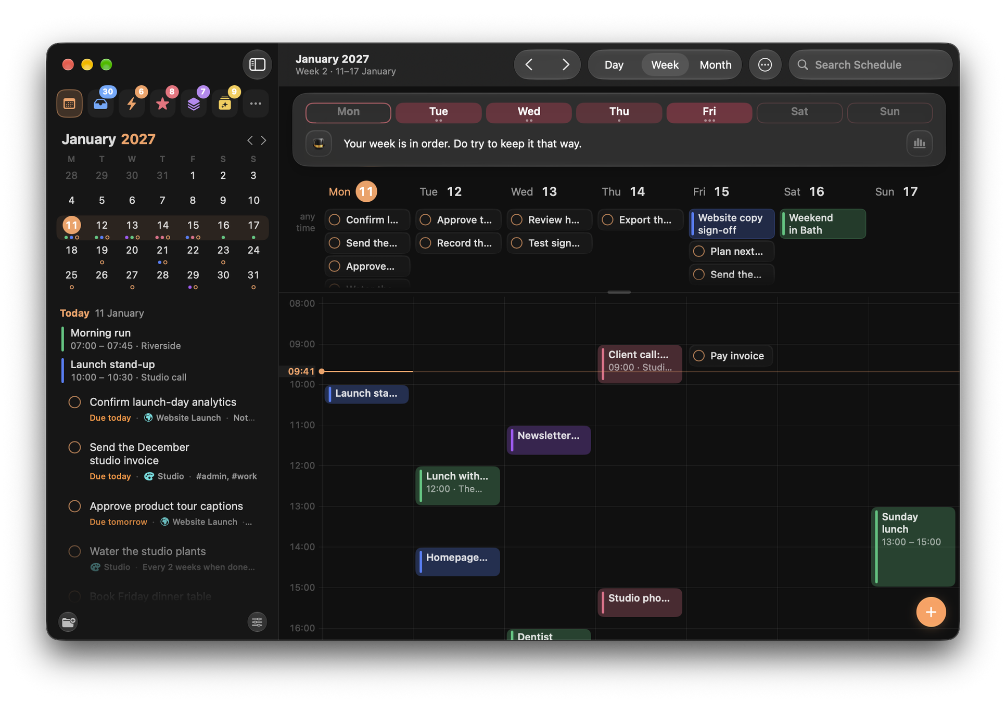Open the Newsletter event on Wednesday
Viewport: 1006px width, 728px height.
pyautogui.click(x=549, y=440)
